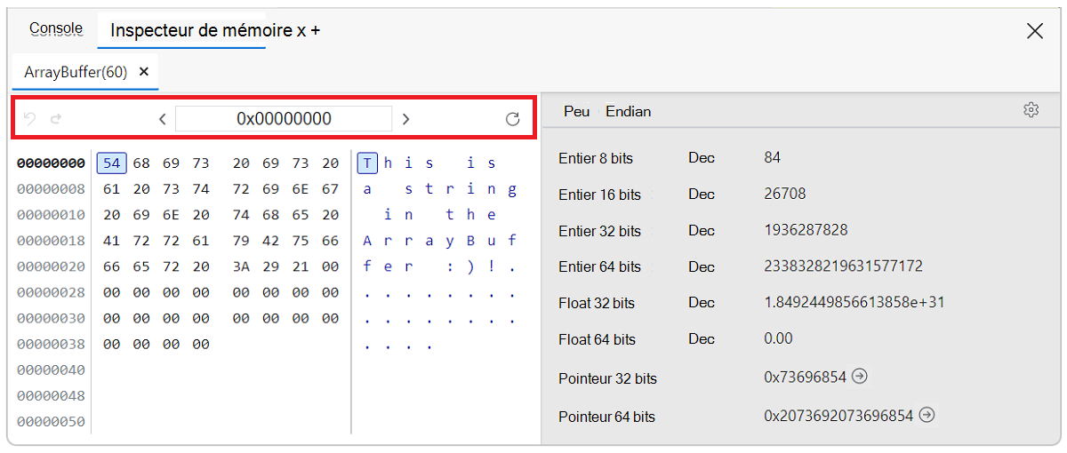Jump to 64-bit pointer address
1067x453 pixels.
[927, 415]
